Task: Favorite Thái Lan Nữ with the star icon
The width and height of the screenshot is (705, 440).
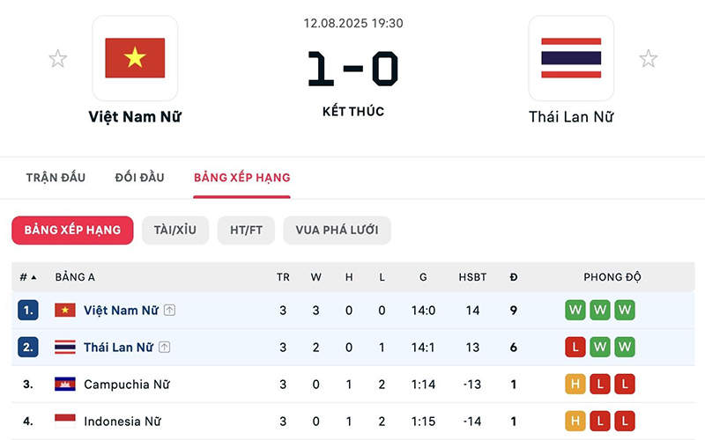Action: 648,59
